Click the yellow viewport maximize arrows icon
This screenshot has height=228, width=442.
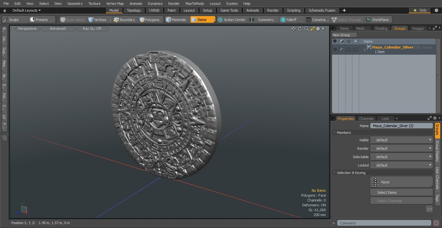pos(313,29)
